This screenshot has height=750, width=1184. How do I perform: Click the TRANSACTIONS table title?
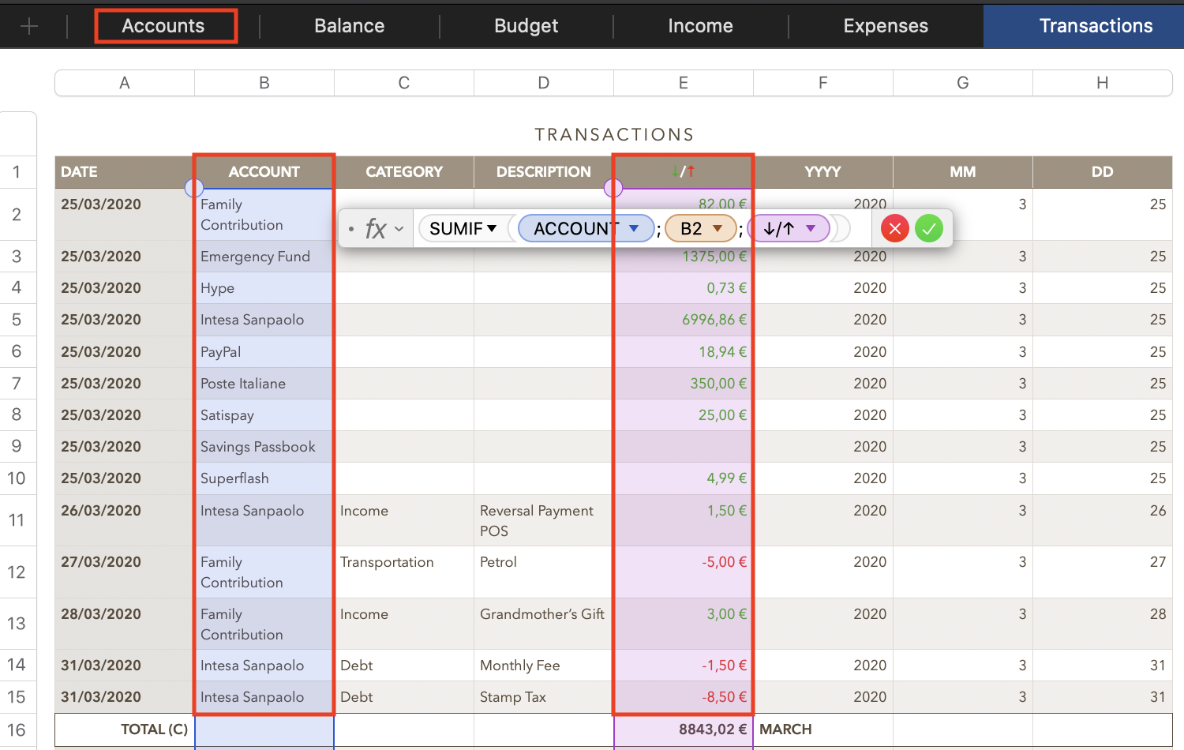coord(614,135)
